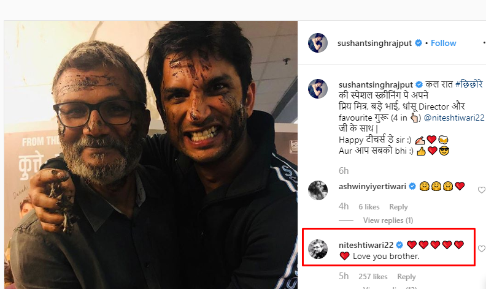
Task: Click the verified badge next to niteshtiwari22
Action: [x=400, y=245]
